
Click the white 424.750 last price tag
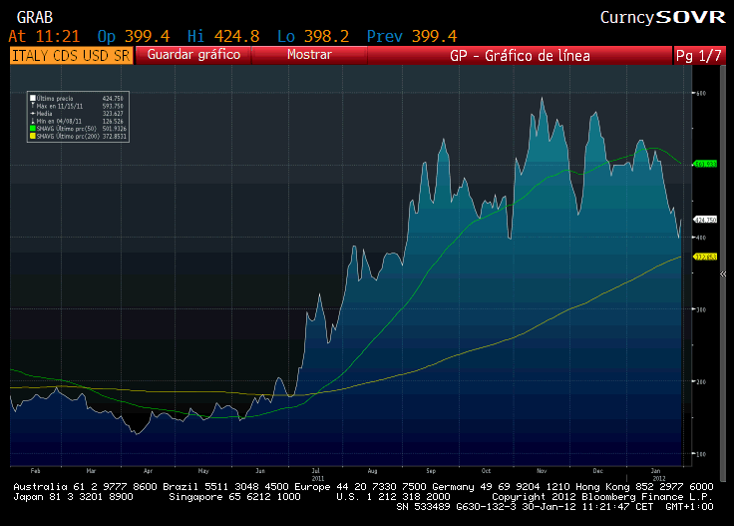click(x=705, y=220)
